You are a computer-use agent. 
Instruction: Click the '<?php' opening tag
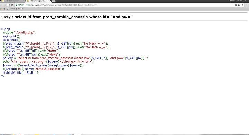pos(6,29)
